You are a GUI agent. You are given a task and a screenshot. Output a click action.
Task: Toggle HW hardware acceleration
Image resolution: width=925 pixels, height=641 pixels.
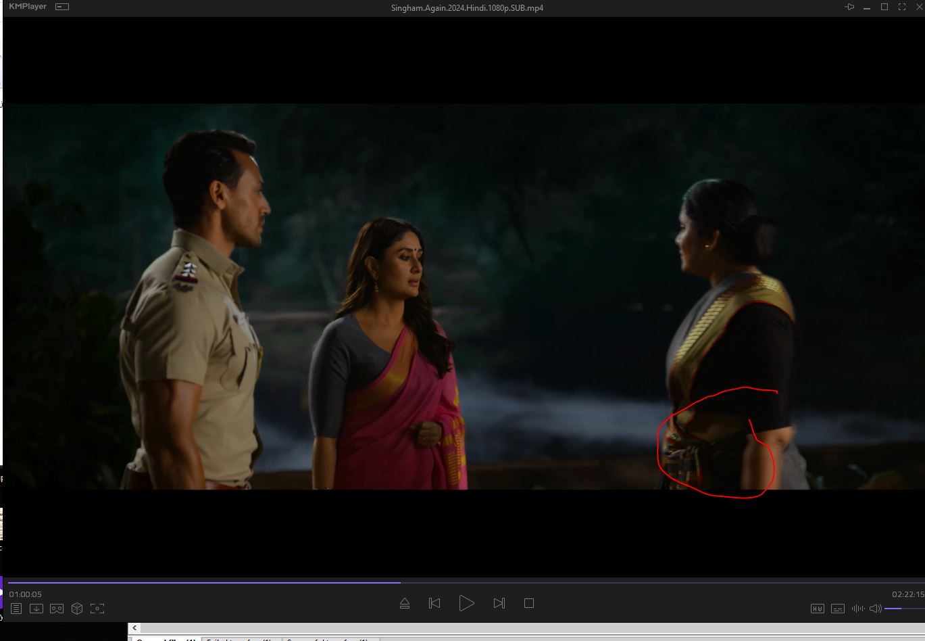point(817,609)
